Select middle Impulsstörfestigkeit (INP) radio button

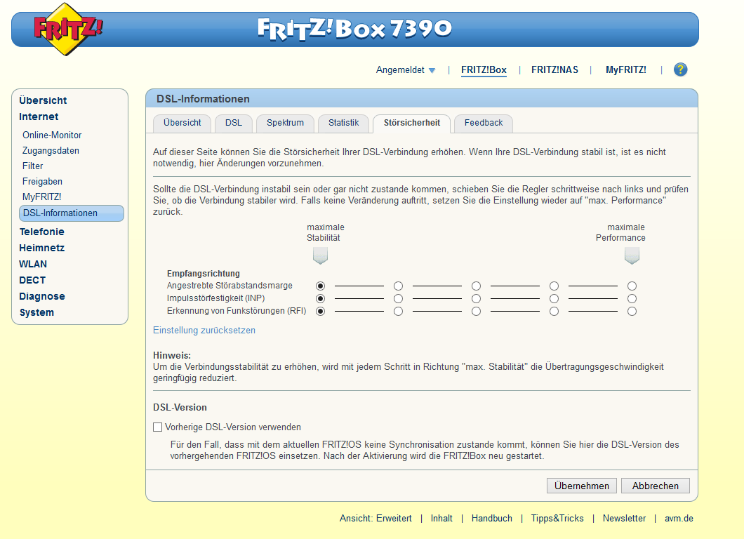pyautogui.click(x=476, y=298)
